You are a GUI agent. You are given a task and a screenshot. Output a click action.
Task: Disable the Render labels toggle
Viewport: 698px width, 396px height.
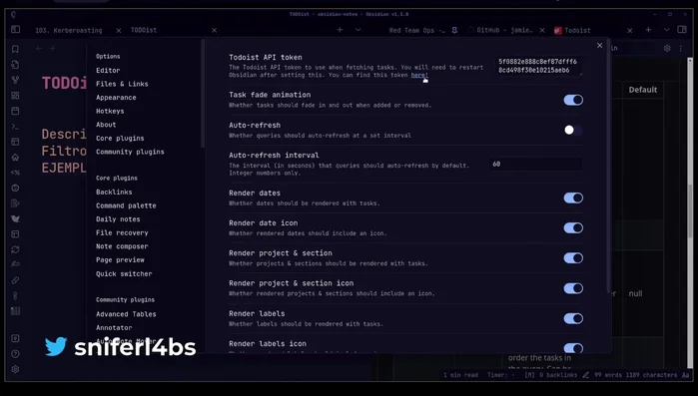[573, 318]
